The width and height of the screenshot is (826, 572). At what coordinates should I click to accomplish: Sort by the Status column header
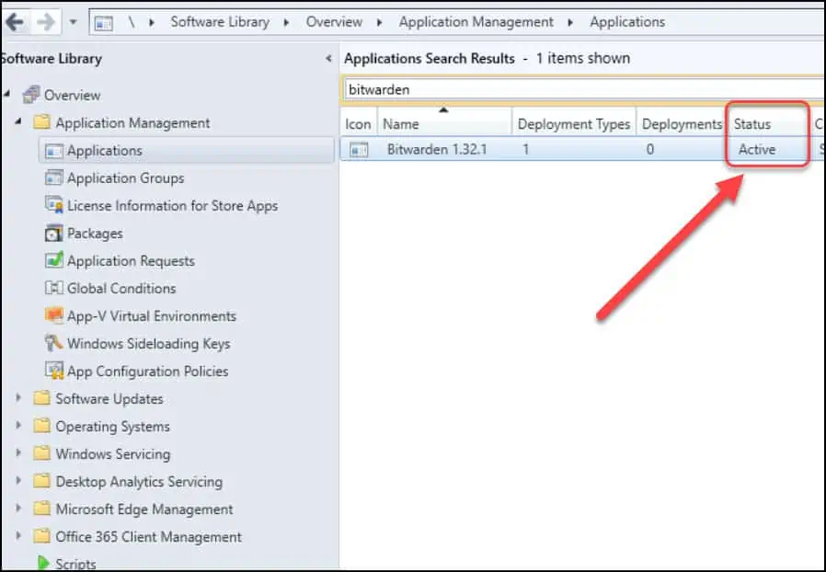(767, 124)
